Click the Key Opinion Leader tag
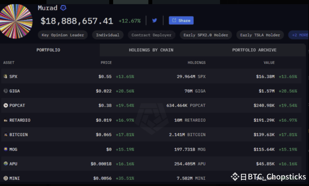The width and height of the screenshot is (309, 186). coord(63,35)
